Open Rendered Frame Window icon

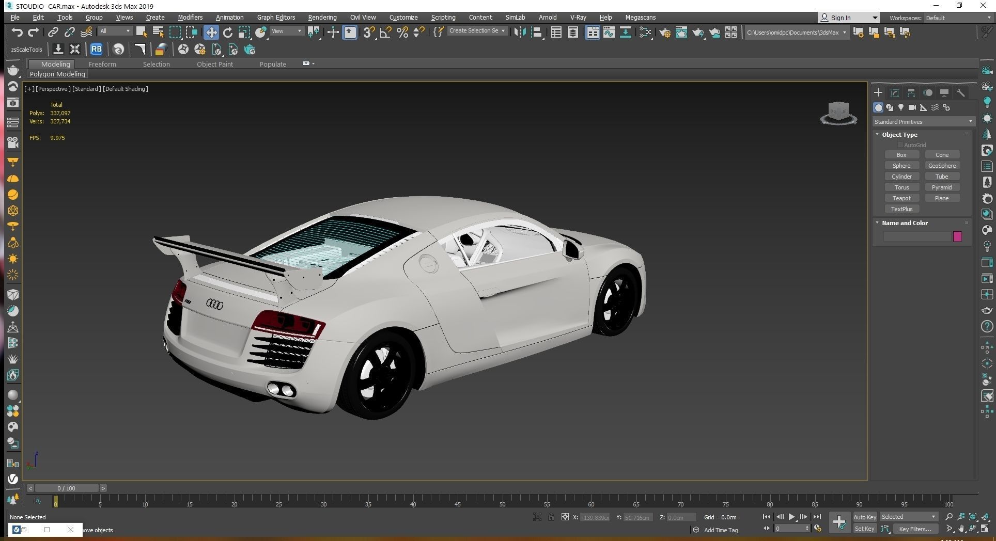point(681,33)
